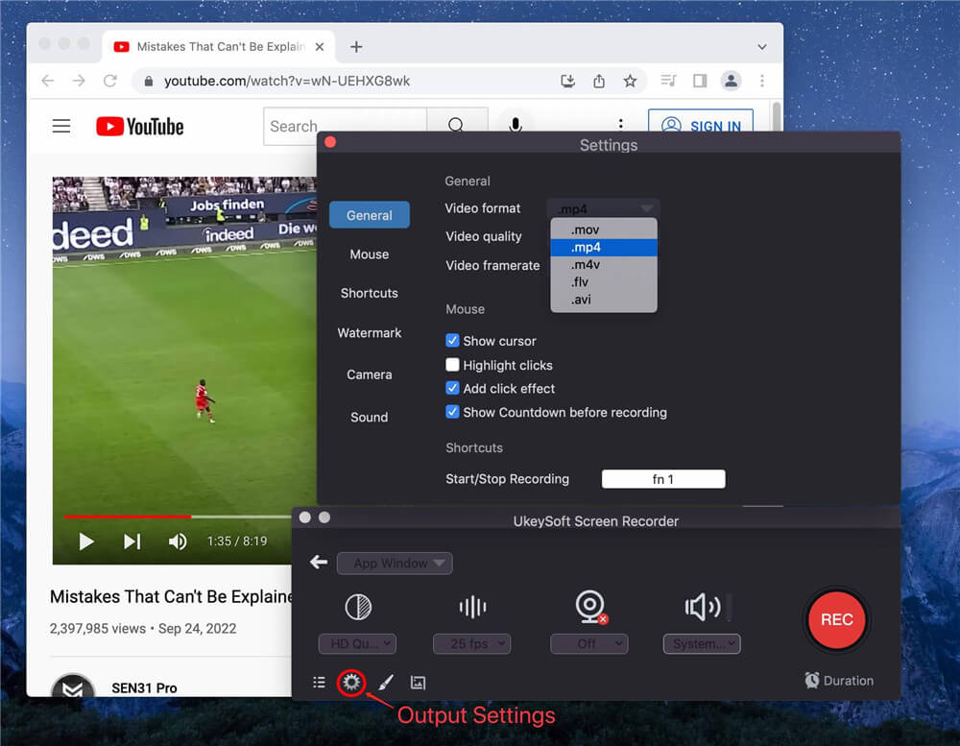
Task: Switch to the Sound settings tab
Action: coord(370,417)
